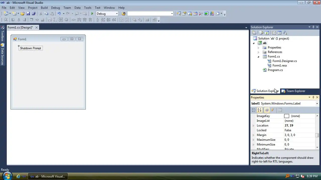The height and width of the screenshot is (180, 321).
Task: Open the Project menu
Action: click(33, 8)
